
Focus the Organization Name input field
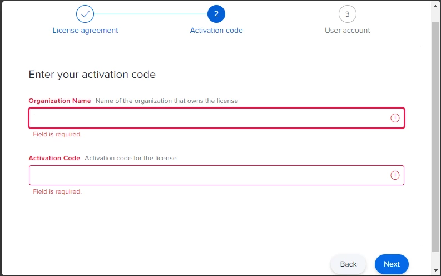click(x=216, y=118)
